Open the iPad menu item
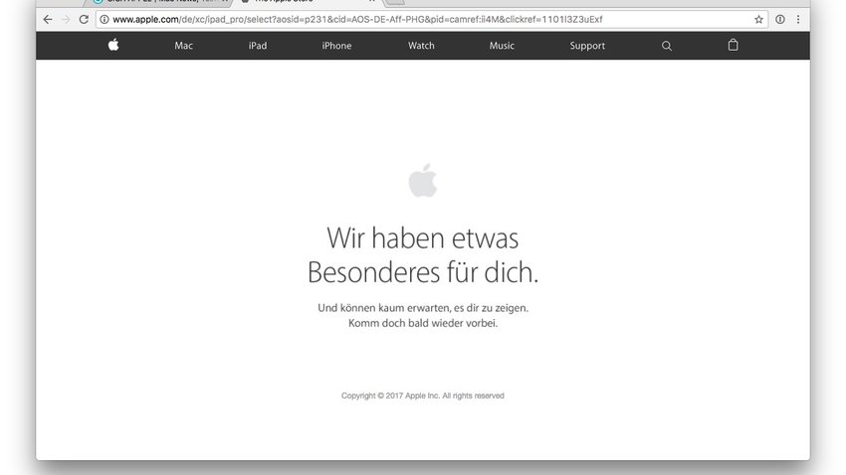The width and height of the screenshot is (846, 475). [258, 46]
